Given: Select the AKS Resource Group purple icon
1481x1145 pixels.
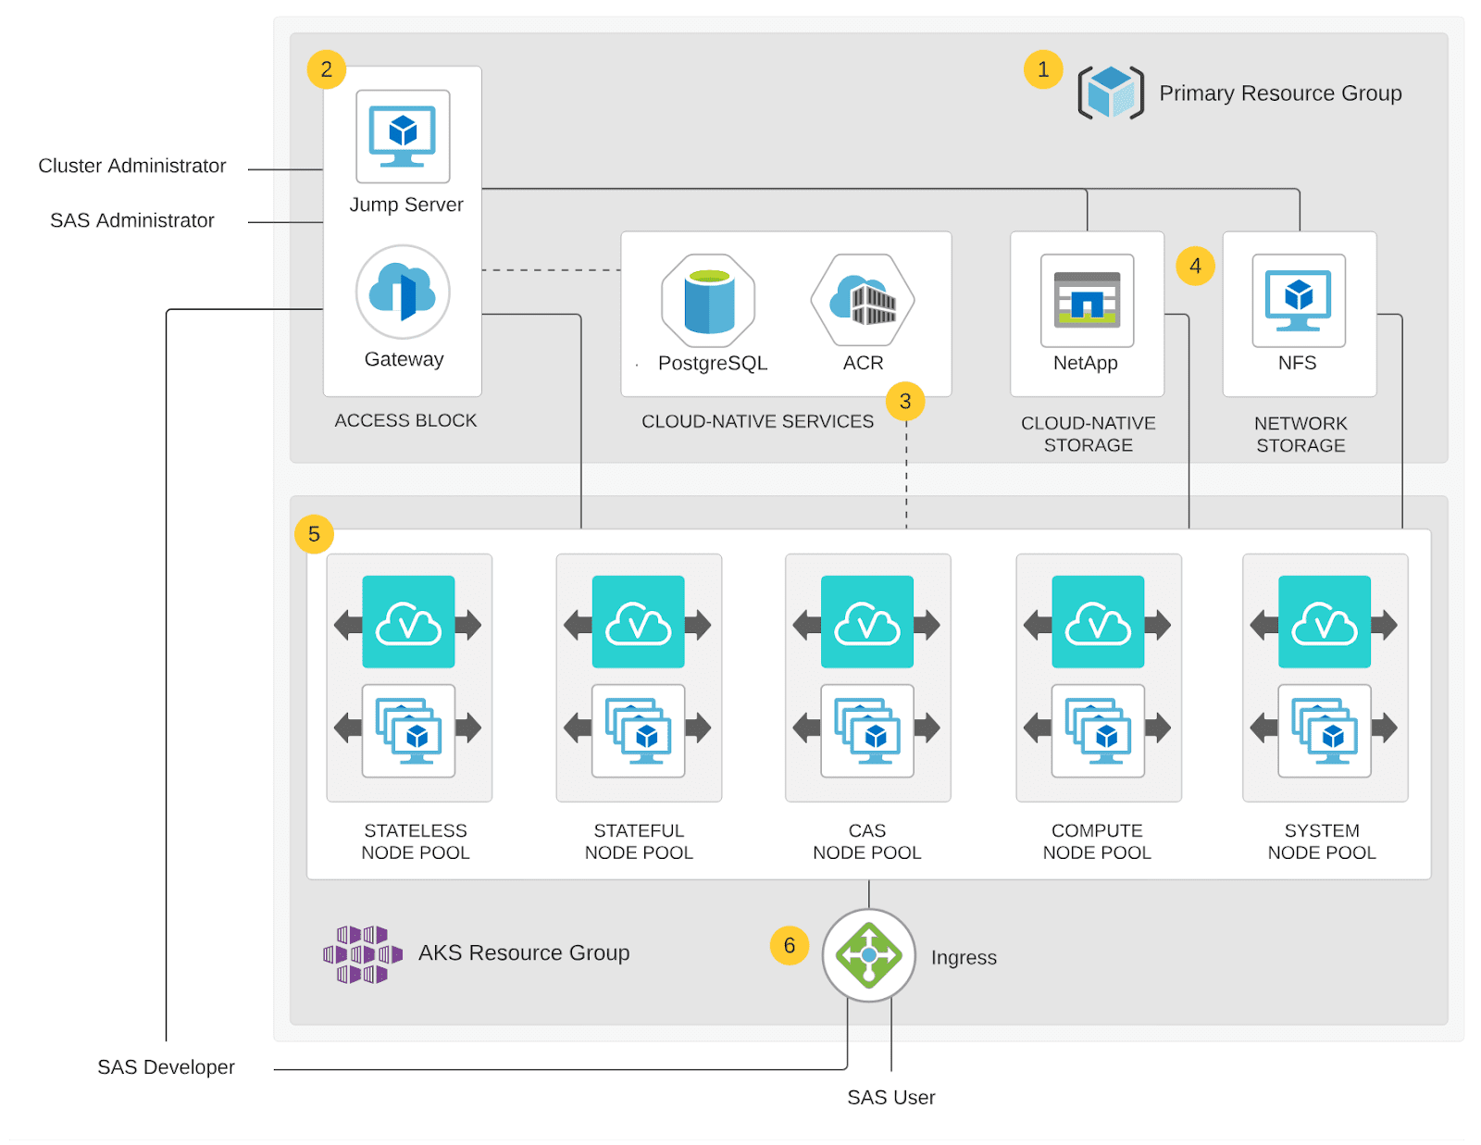Looking at the screenshot, I should pos(363,953).
